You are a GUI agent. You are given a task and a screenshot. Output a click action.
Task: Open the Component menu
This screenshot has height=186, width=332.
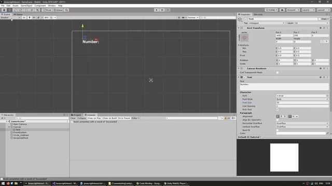click(x=40, y=6)
